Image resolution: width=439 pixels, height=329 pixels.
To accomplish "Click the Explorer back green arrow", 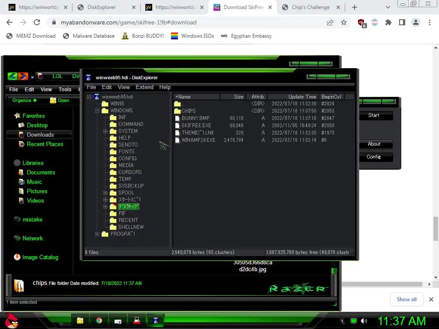I will pyautogui.click(x=12, y=76).
